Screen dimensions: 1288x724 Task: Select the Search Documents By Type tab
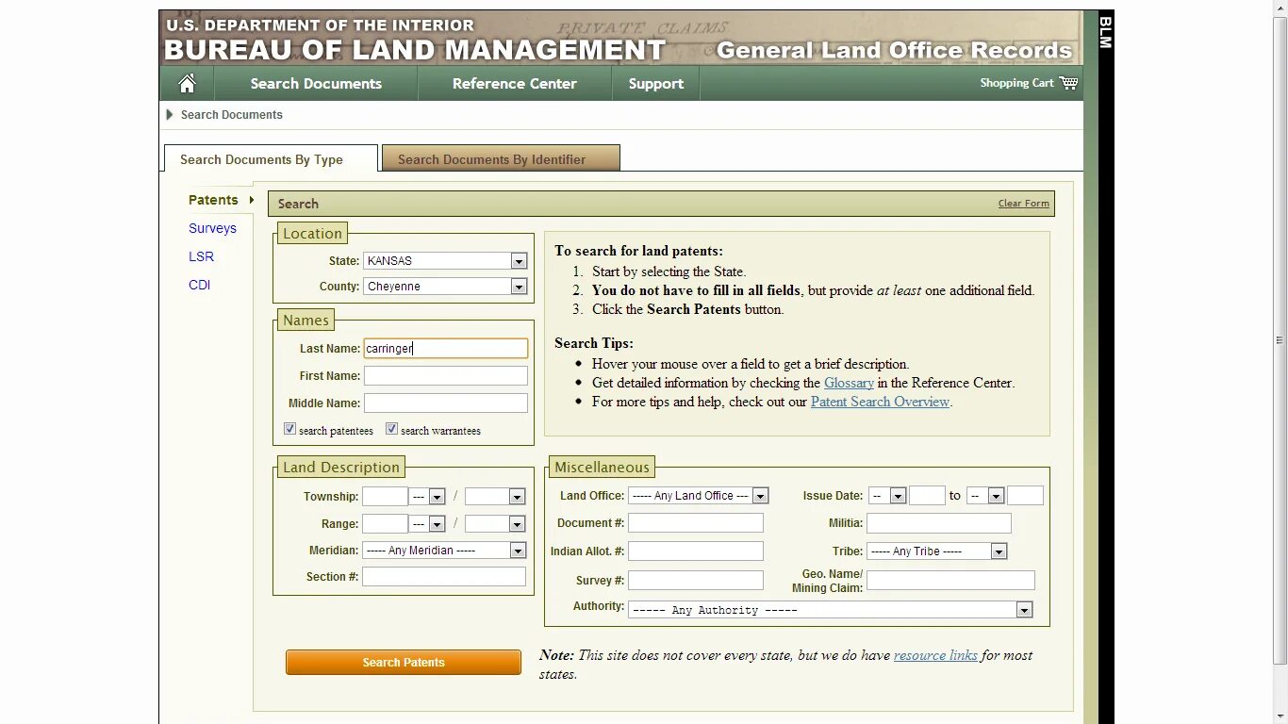271,158
